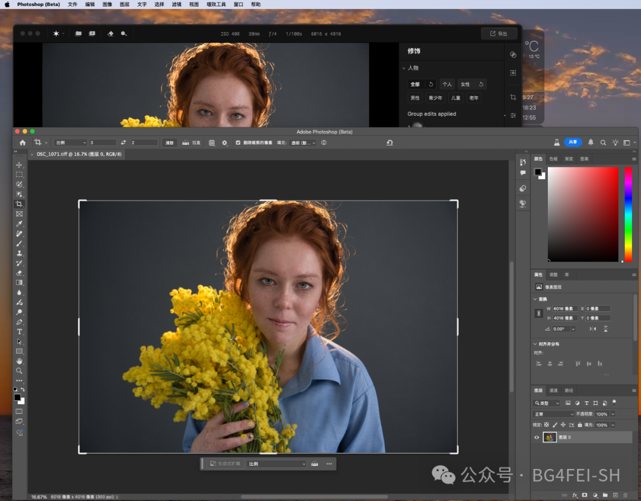Image resolution: width=641 pixels, height=501 pixels.
Task: Hide 图层 0 using eye icon
Action: (x=537, y=437)
